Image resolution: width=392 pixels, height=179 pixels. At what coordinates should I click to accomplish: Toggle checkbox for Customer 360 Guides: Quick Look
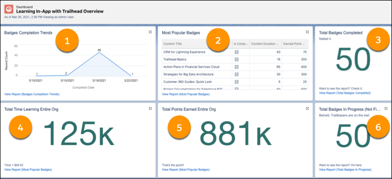point(237,81)
